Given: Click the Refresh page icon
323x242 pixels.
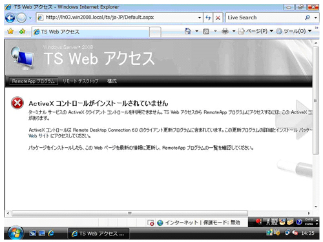Looking at the screenshot, I should [x=208, y=17].
